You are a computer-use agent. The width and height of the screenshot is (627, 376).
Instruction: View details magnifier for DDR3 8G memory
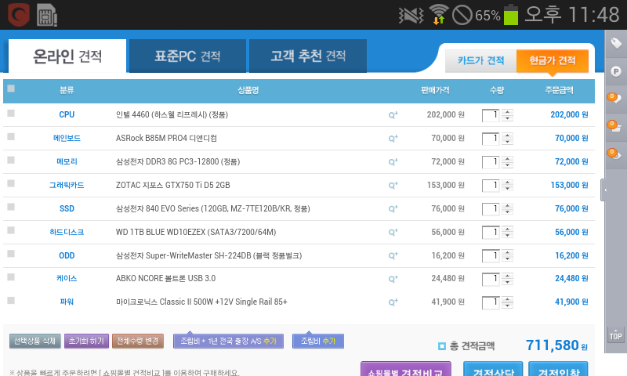[x=393, y=162]
